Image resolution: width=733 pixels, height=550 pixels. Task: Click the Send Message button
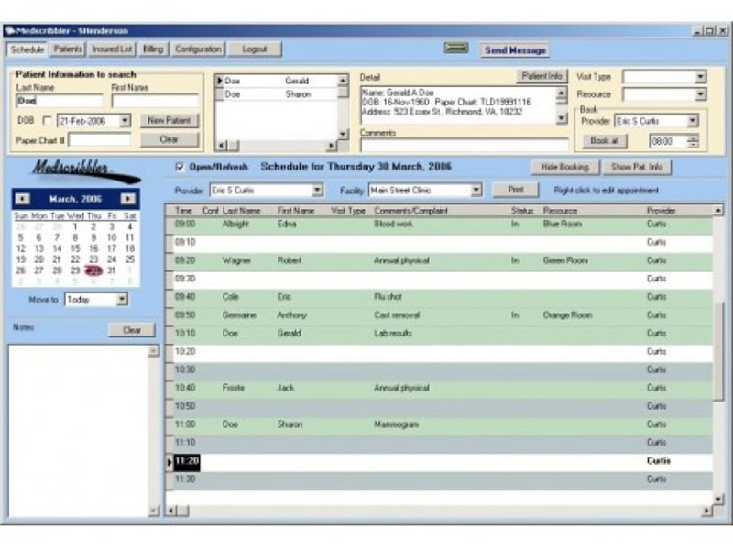[515, 50]
